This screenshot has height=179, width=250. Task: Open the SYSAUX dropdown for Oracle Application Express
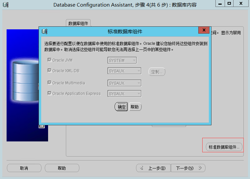pos(125,94)
